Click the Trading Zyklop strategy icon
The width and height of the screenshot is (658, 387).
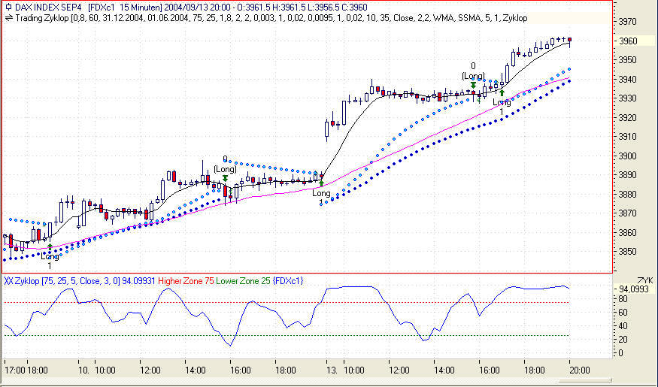(8, 18)
